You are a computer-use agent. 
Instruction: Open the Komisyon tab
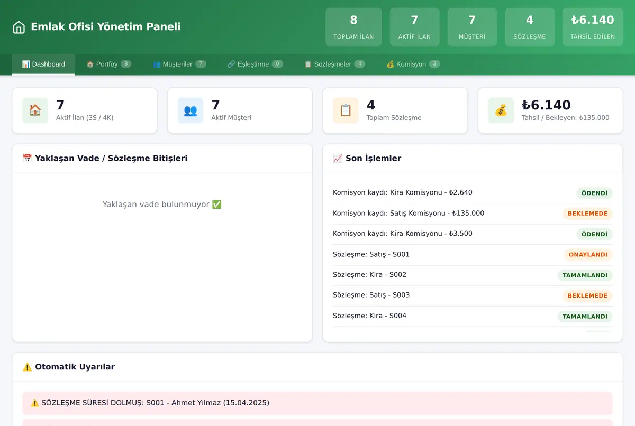tap(413, 64)
